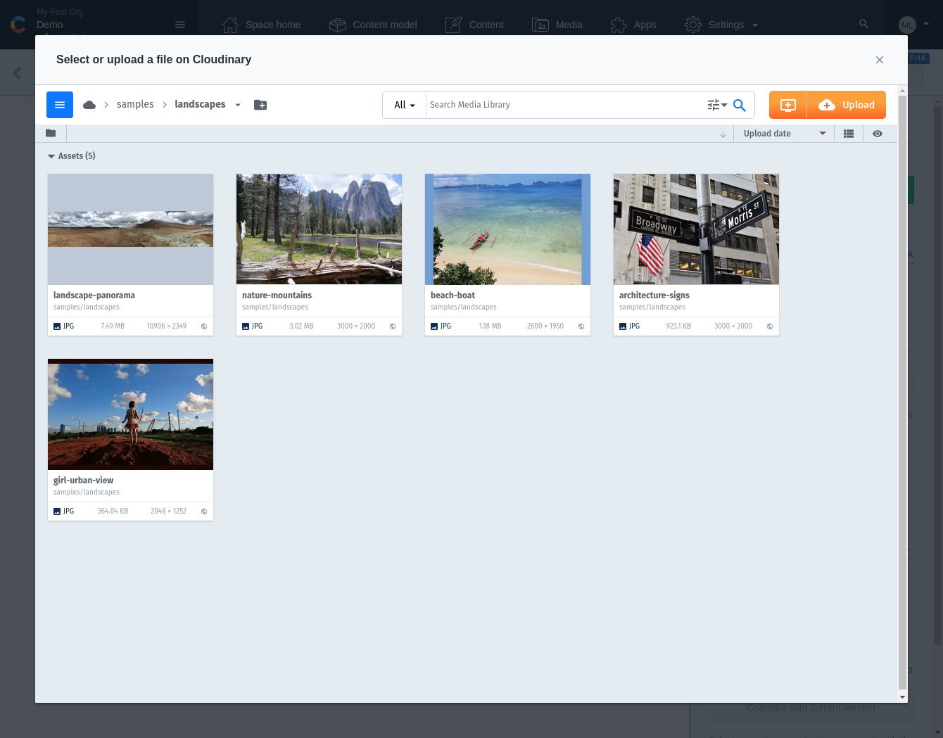Navigate to samples via breadcrumb link
The height and width of the screenshot is (738, 943).
(135, 103)
